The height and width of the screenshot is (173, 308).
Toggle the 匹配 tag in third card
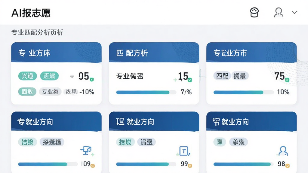[222, 76]
